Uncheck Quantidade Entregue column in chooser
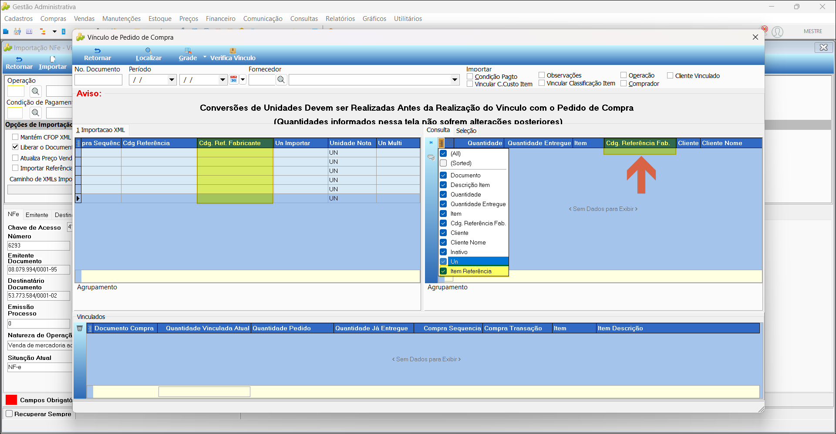 point(443,204)
